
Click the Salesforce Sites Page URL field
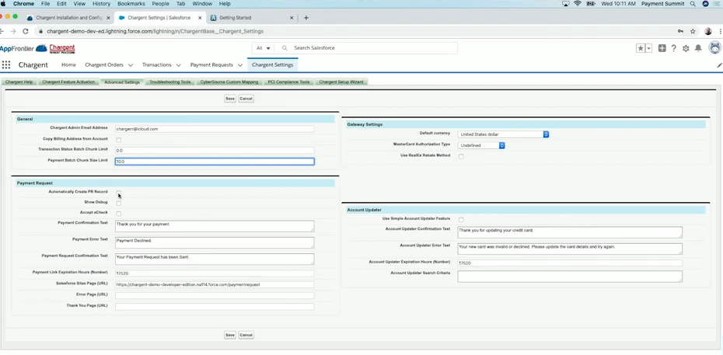tap(215, 284)
